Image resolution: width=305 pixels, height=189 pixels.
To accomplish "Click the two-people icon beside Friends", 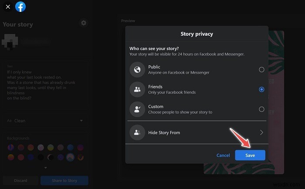I will pos(137,89).
